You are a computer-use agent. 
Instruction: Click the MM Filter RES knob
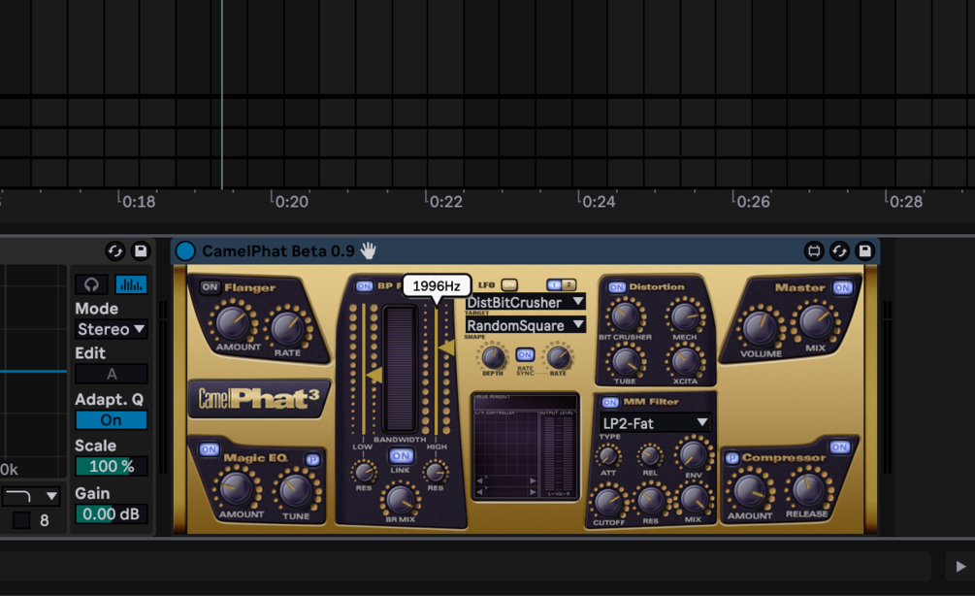[650, 502]
